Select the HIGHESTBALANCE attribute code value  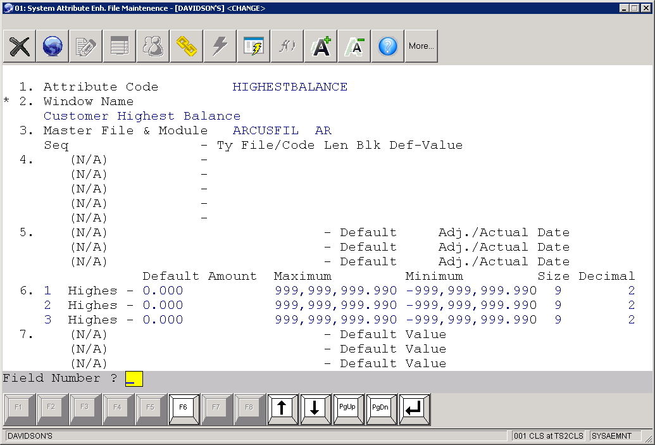(290, 87)
